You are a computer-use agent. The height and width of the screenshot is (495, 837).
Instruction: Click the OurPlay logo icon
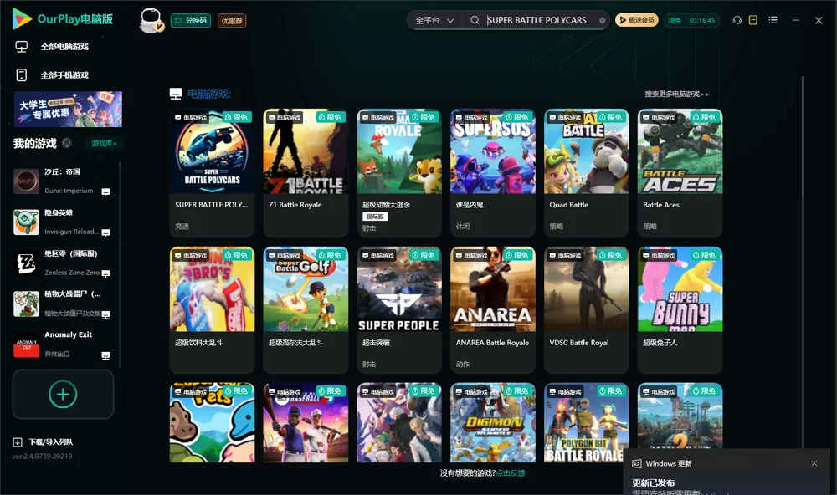22,18
